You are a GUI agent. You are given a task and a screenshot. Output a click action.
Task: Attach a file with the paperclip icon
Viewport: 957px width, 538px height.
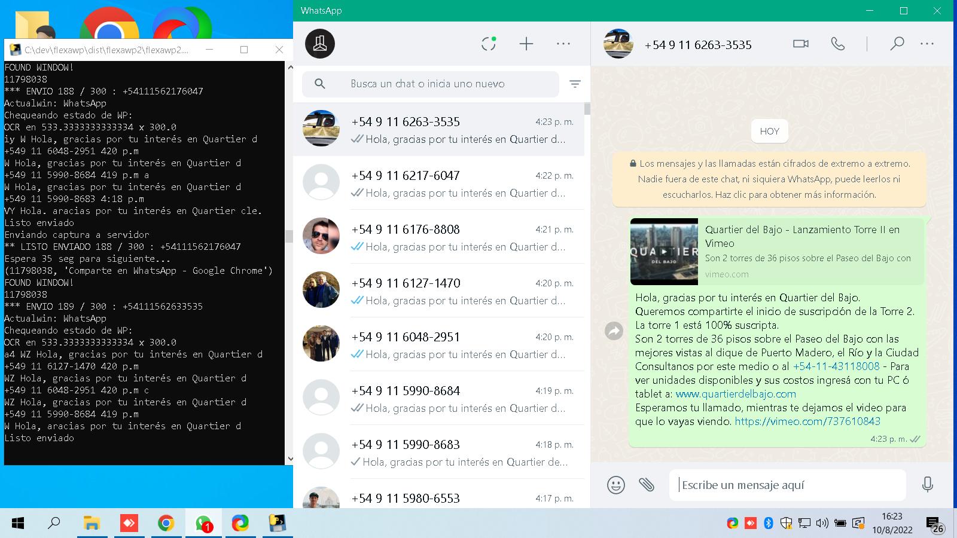click(647, 485)
